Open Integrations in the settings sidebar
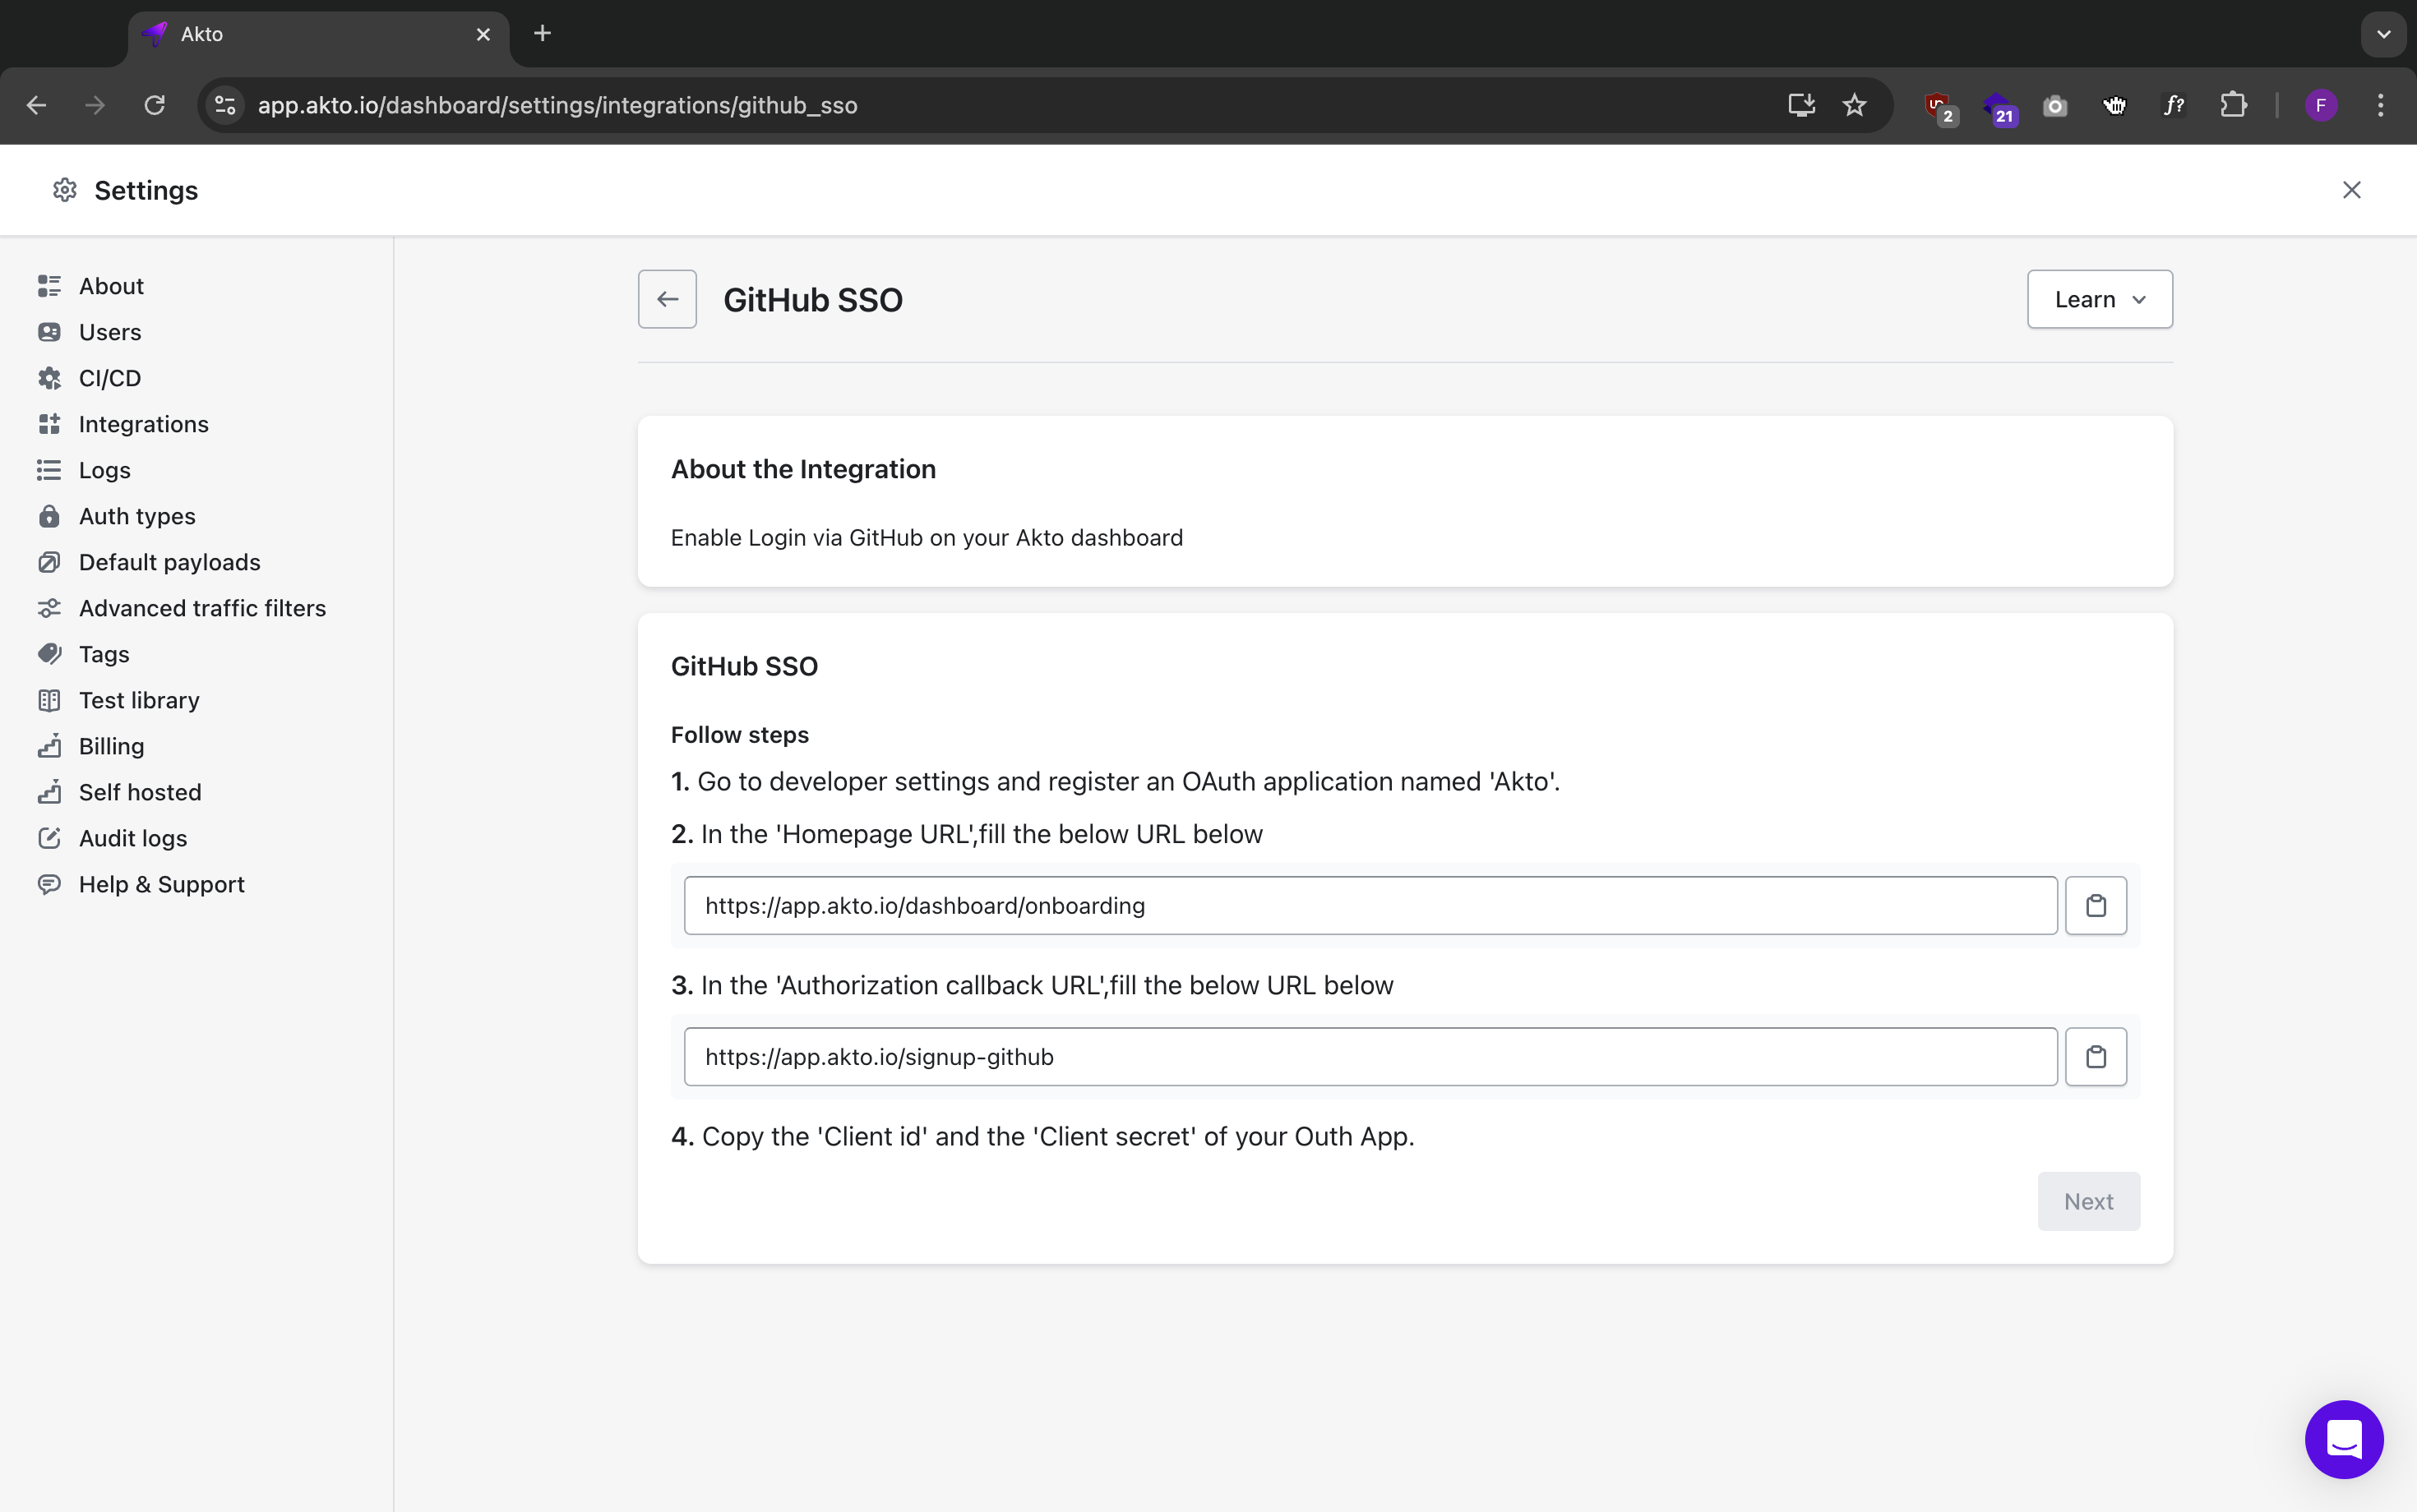Screen dimensions: 2417x1512 [143, 424]
